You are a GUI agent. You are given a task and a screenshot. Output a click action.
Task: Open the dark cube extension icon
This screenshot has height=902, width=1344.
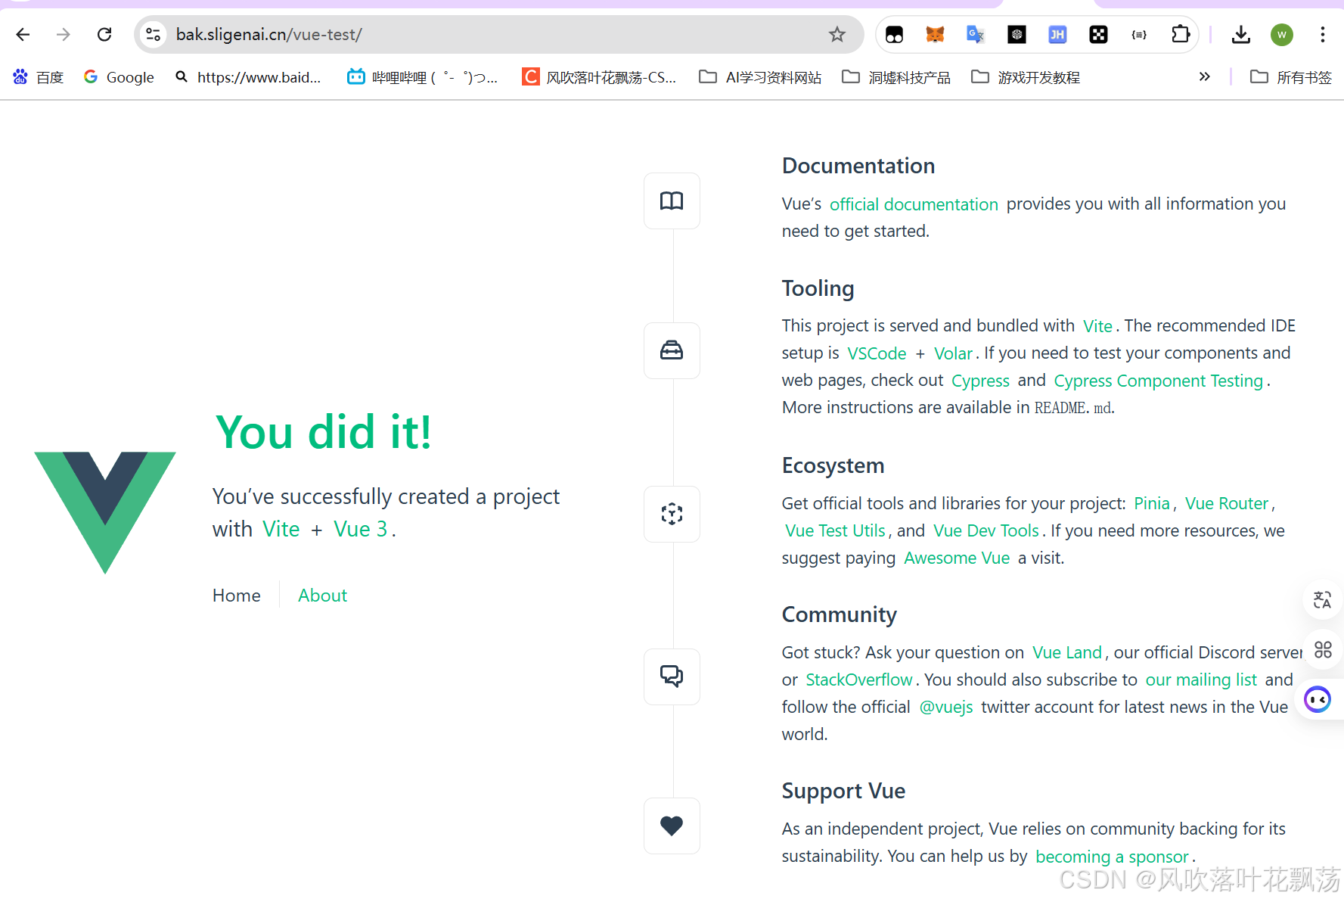tap(1017, 34)
